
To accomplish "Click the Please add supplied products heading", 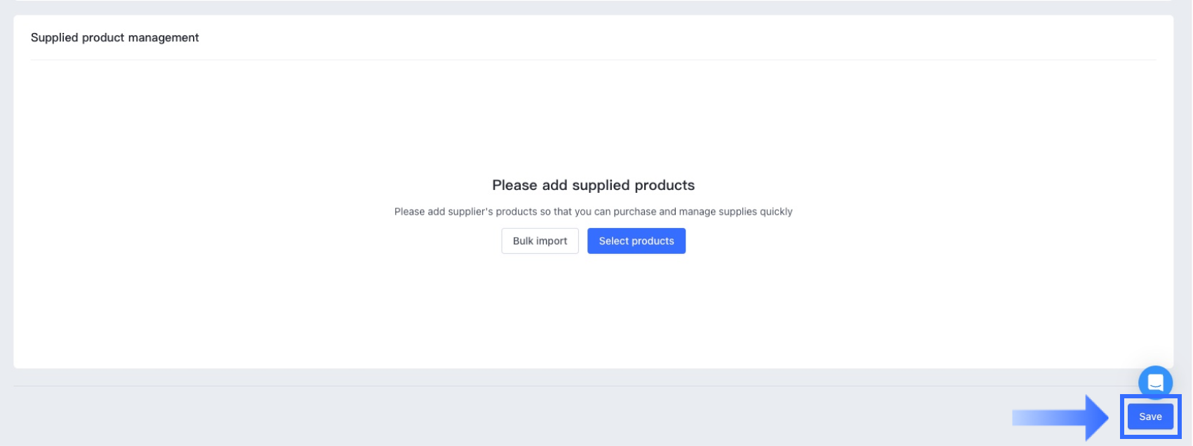I will click(593, 185).
